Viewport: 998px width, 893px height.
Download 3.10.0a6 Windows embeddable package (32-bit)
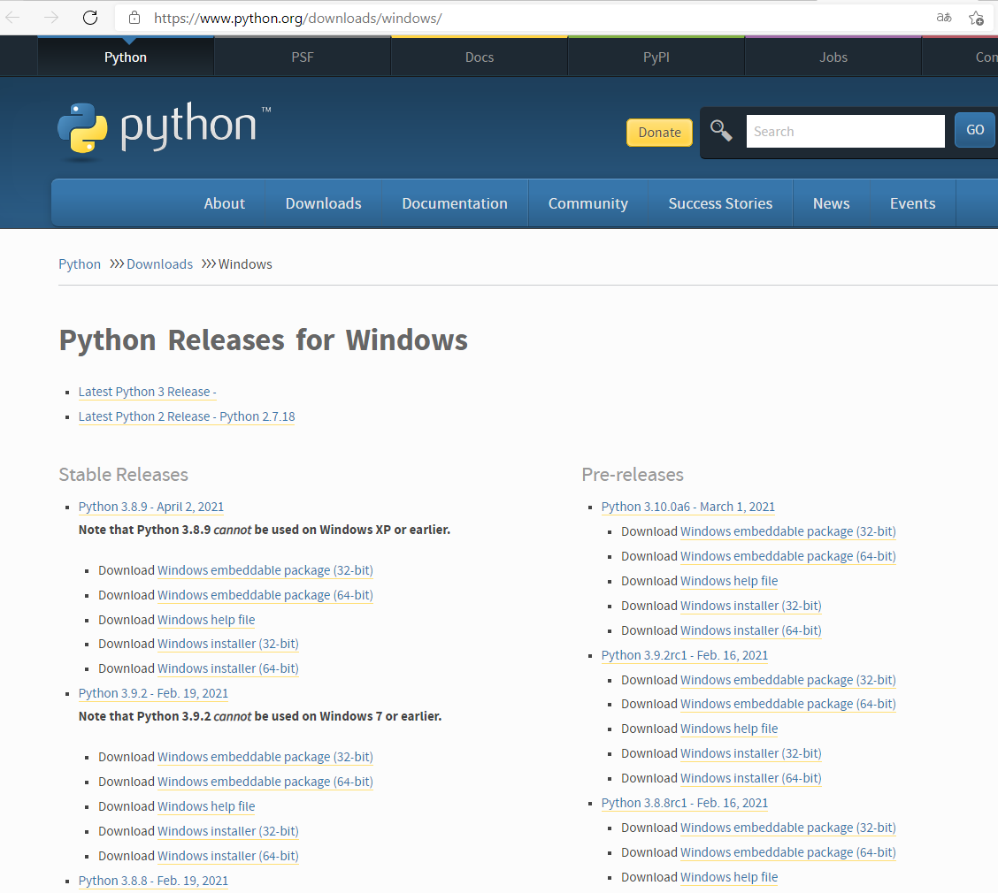click(788, 531)
